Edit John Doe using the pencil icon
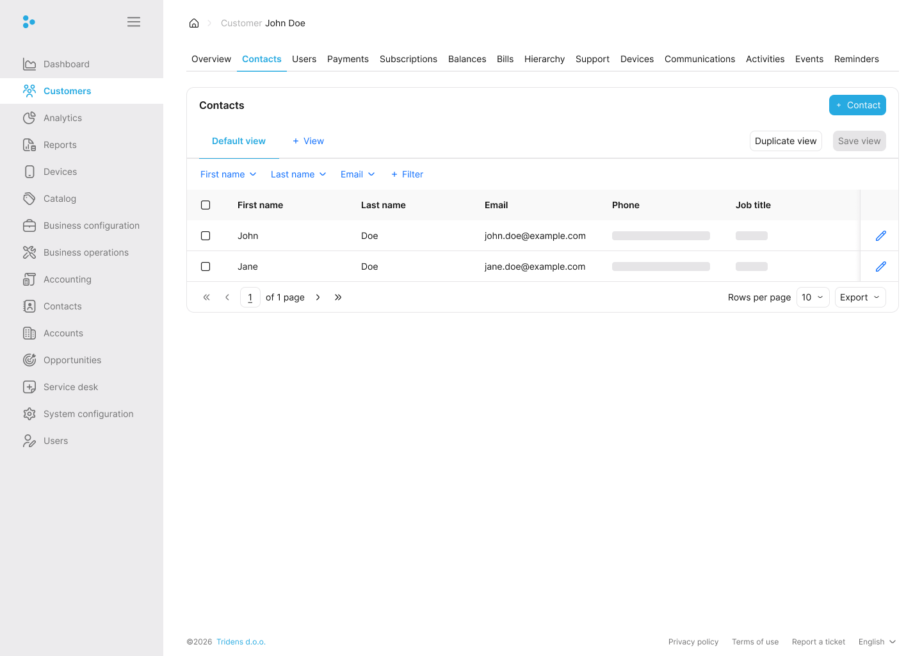Screen dimensions: 922x656 [x=881, y=236]
